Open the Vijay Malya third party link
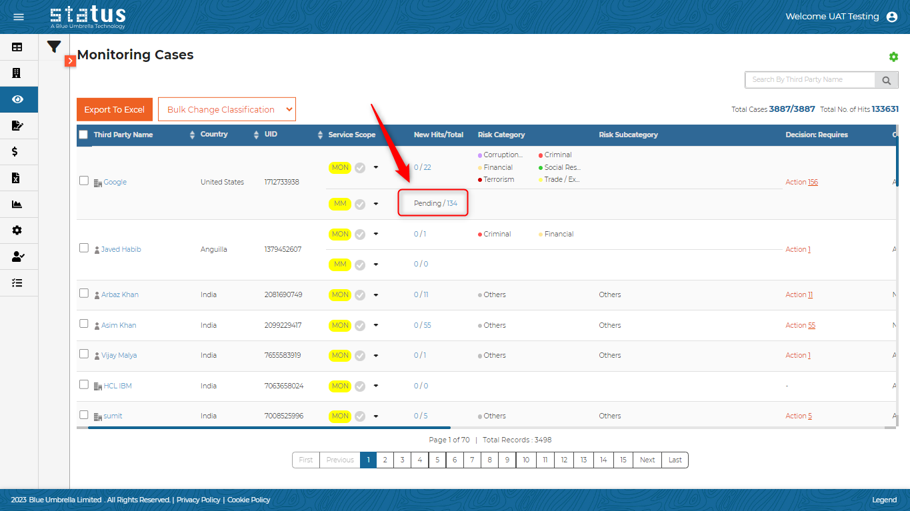The width and height of the screenshot is (910, 511). pyautogui.click(x=119, y=355)
